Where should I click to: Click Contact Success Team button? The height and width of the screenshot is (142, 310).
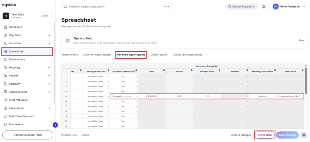(28, 135)
